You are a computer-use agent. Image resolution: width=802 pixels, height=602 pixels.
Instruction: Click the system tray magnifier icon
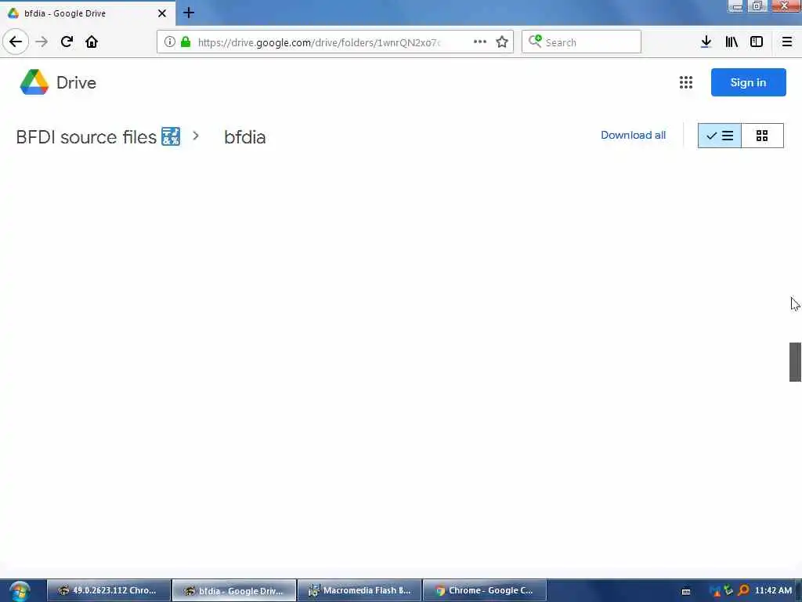[743, 591]
